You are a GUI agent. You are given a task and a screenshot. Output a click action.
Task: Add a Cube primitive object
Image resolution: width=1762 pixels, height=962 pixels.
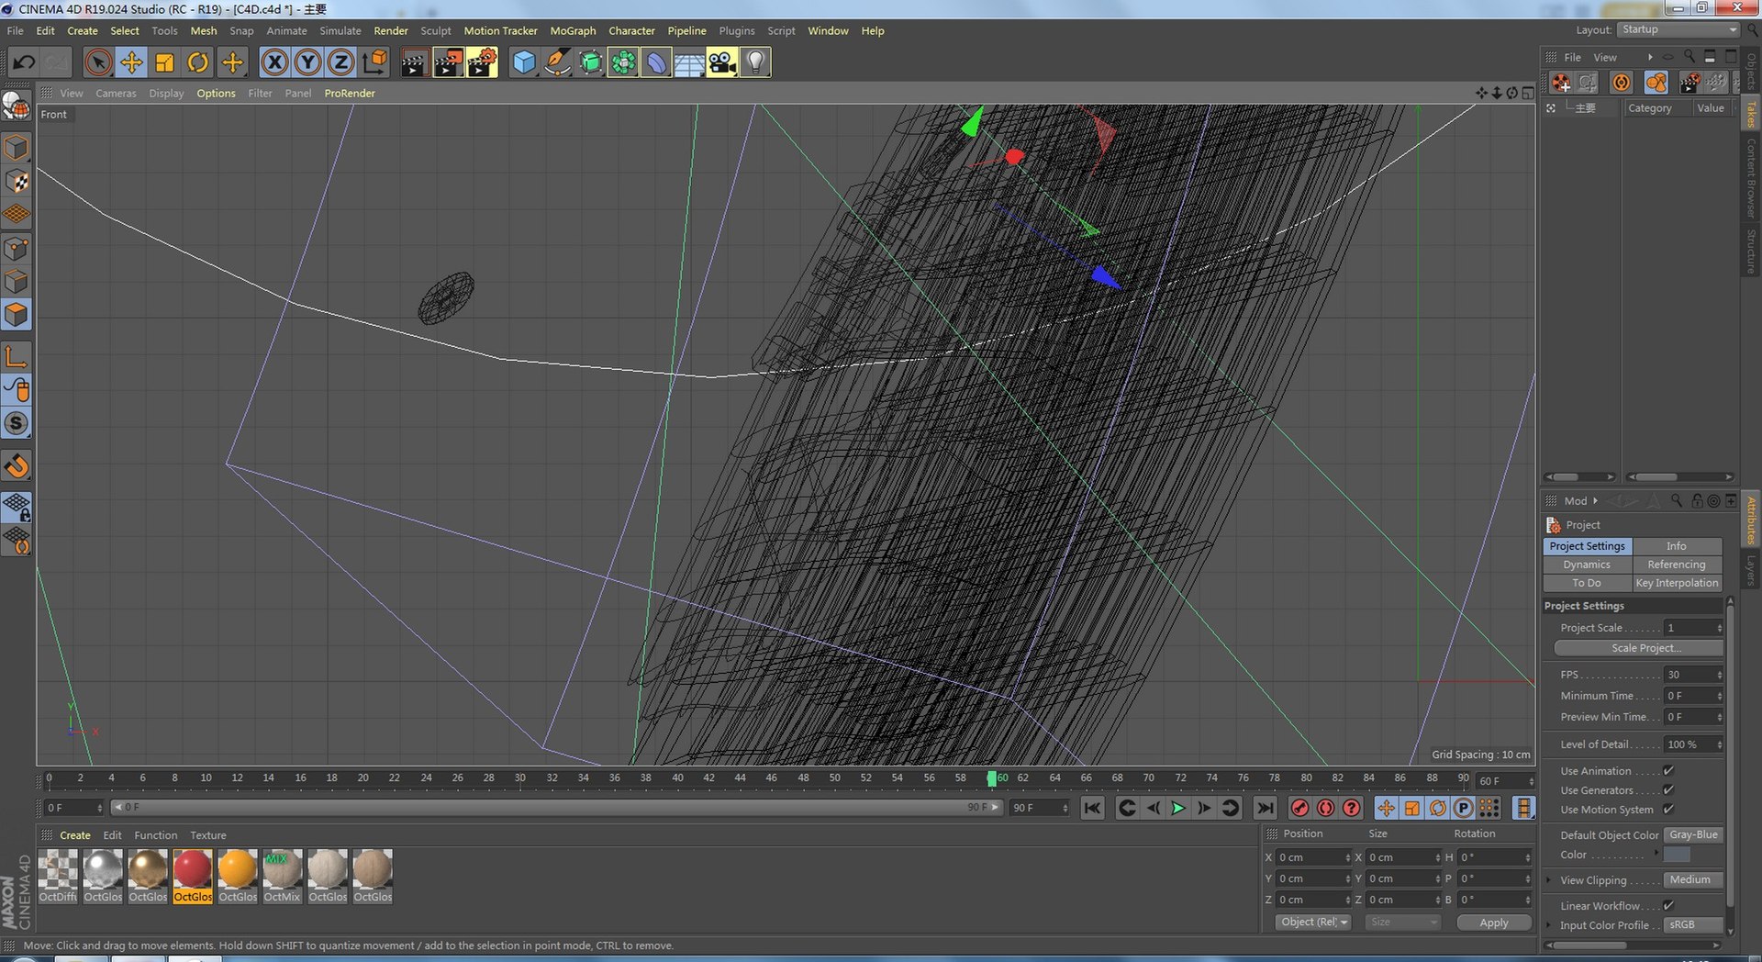pos(524,62)
